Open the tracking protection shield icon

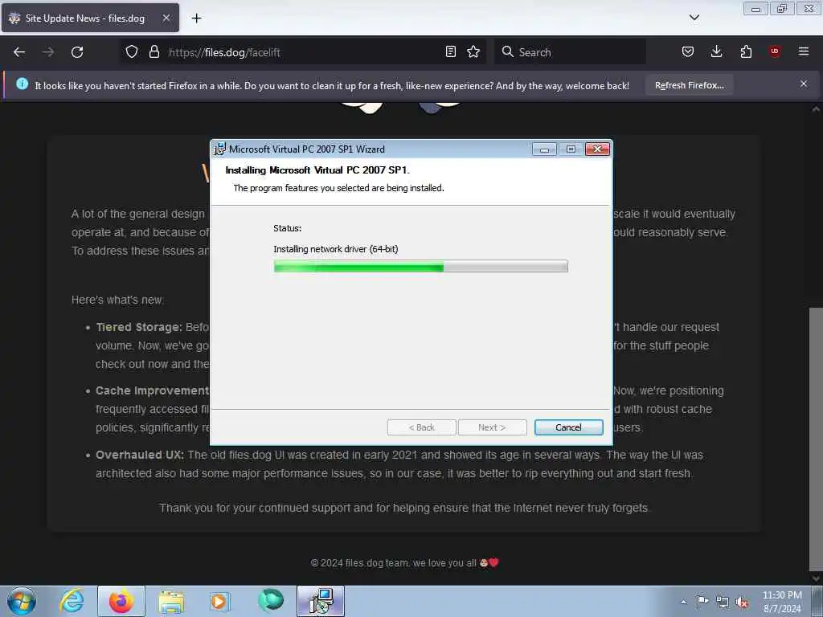click(132, 52)
